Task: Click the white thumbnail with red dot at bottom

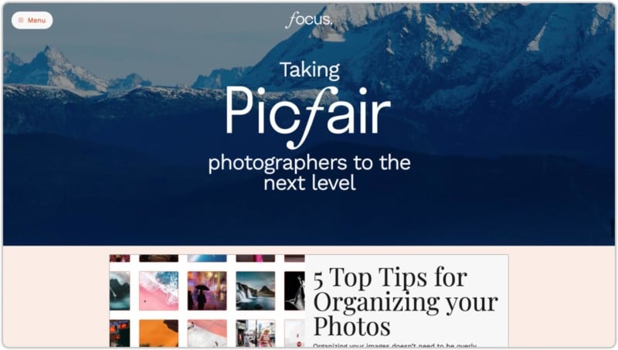Action: coord(294,334)
